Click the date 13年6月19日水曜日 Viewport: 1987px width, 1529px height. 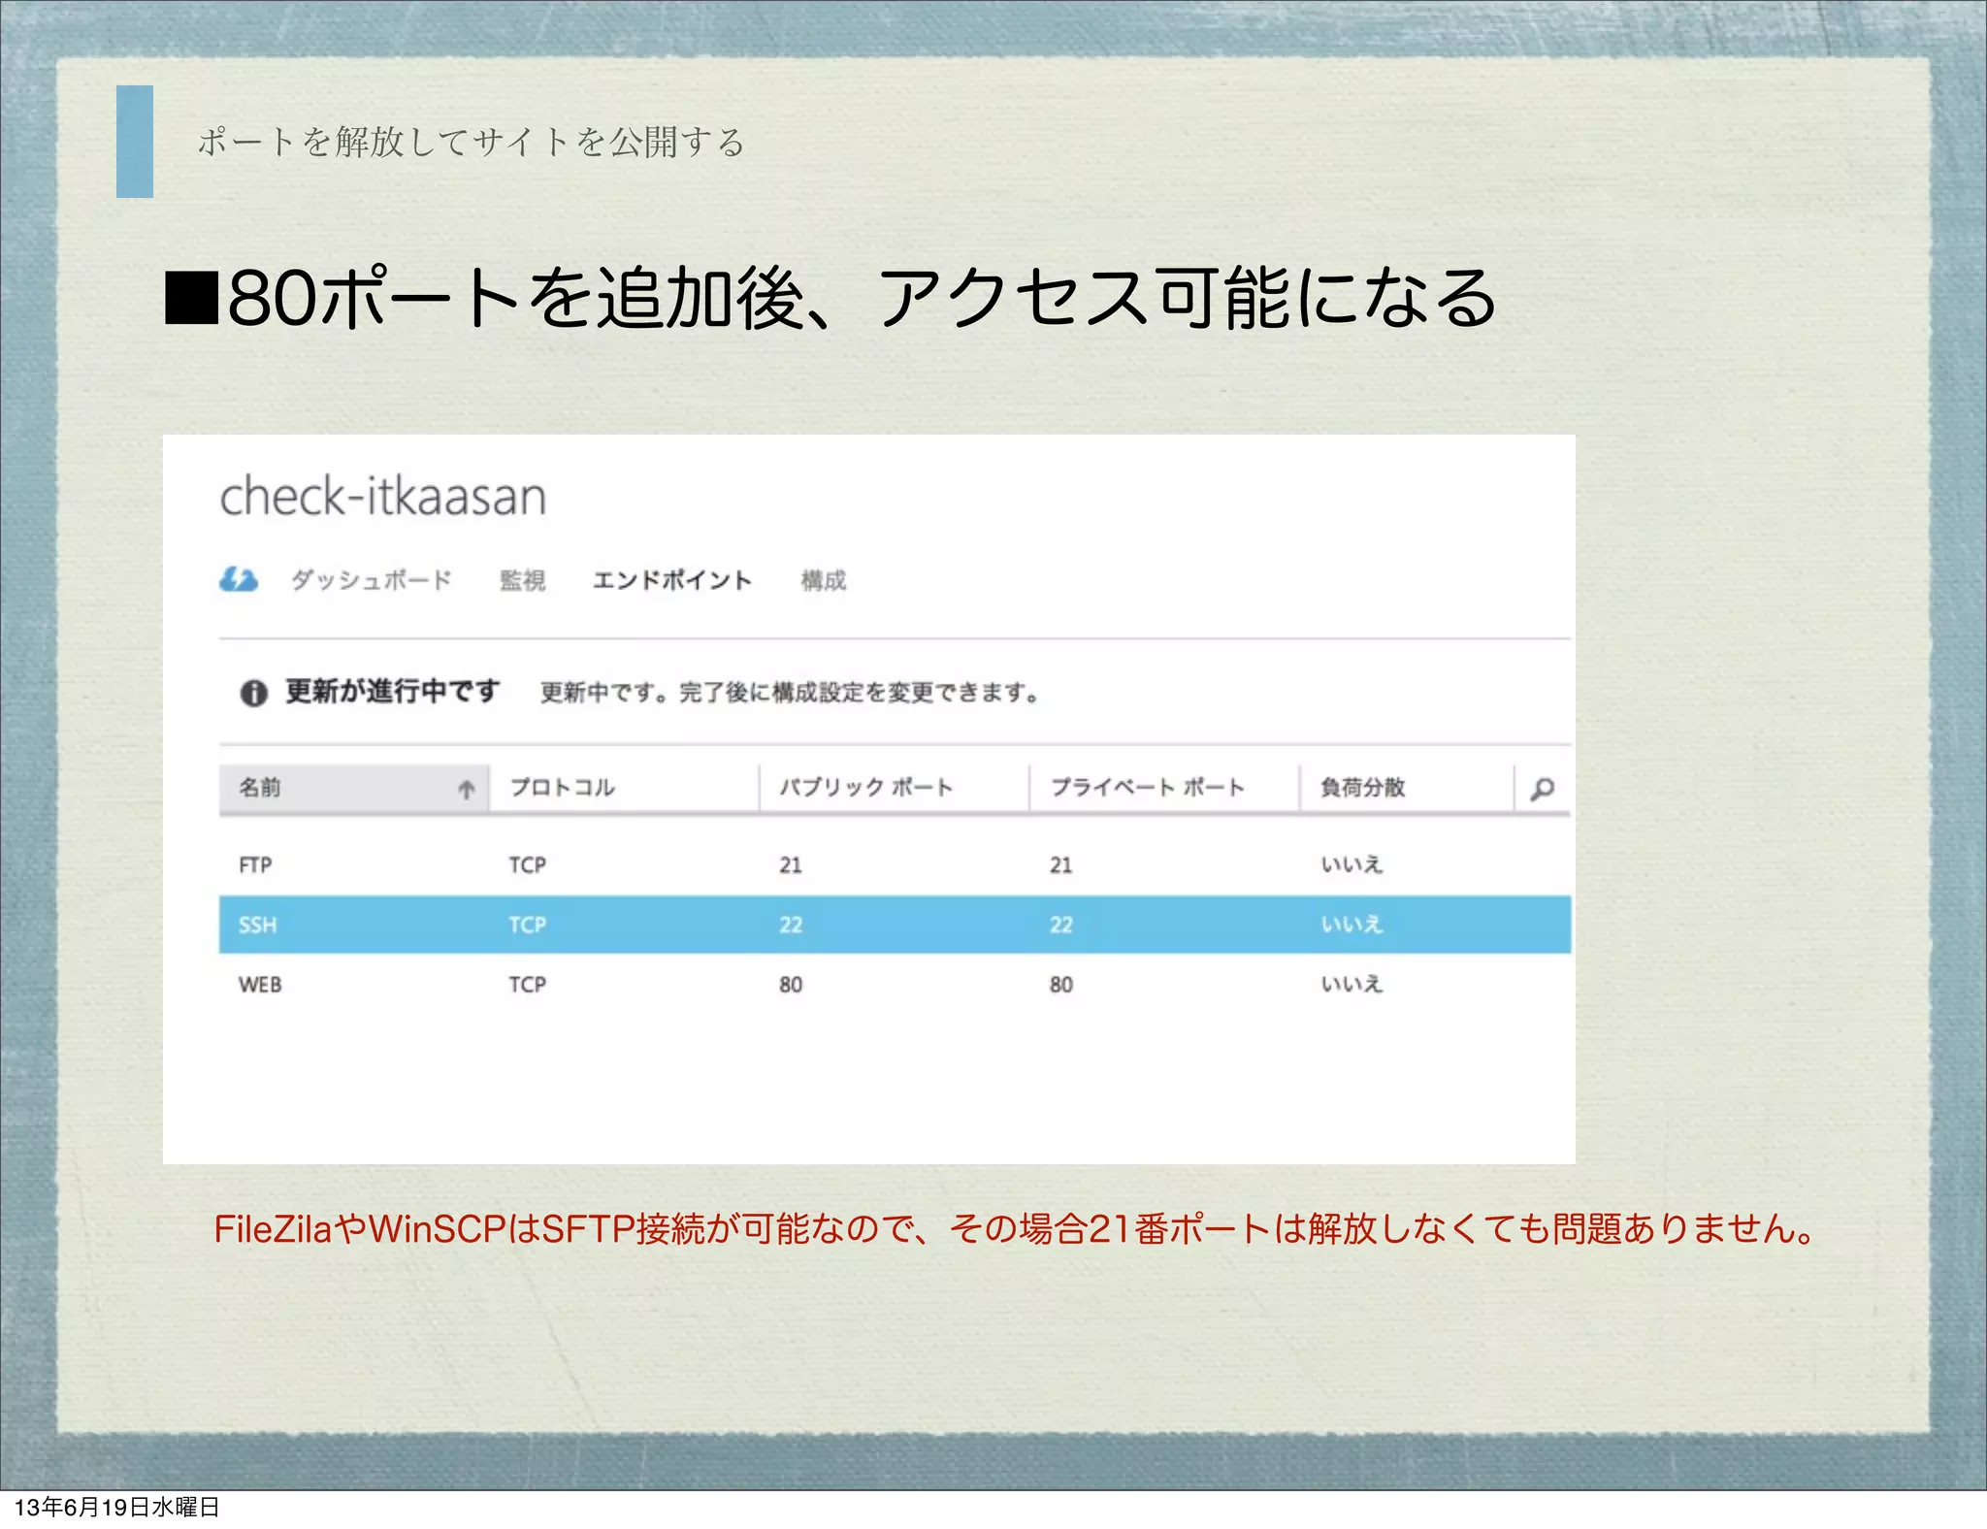(x=116, y=1507)
